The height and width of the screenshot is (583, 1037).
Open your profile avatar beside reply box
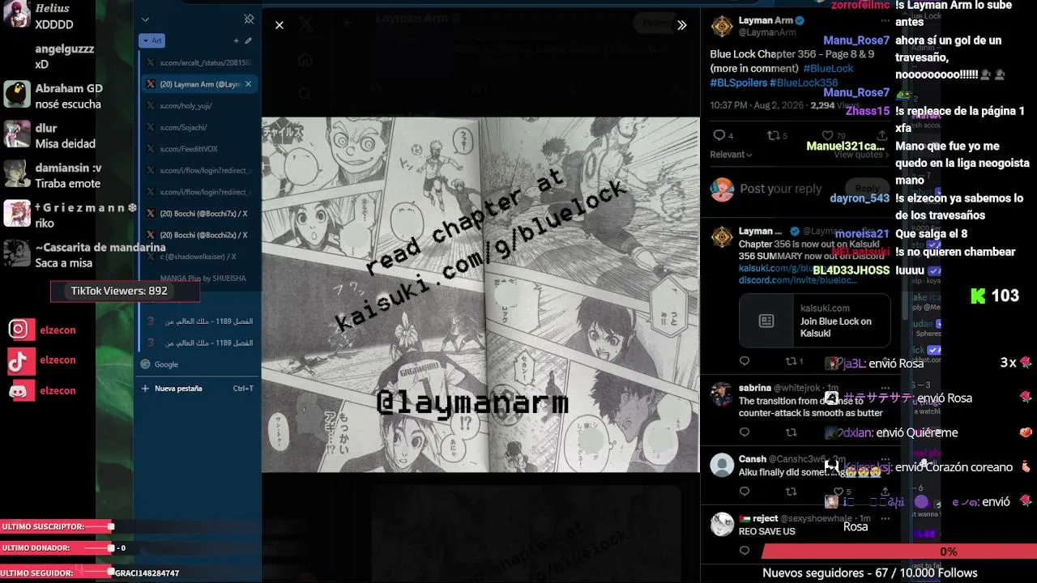point(722,189)
